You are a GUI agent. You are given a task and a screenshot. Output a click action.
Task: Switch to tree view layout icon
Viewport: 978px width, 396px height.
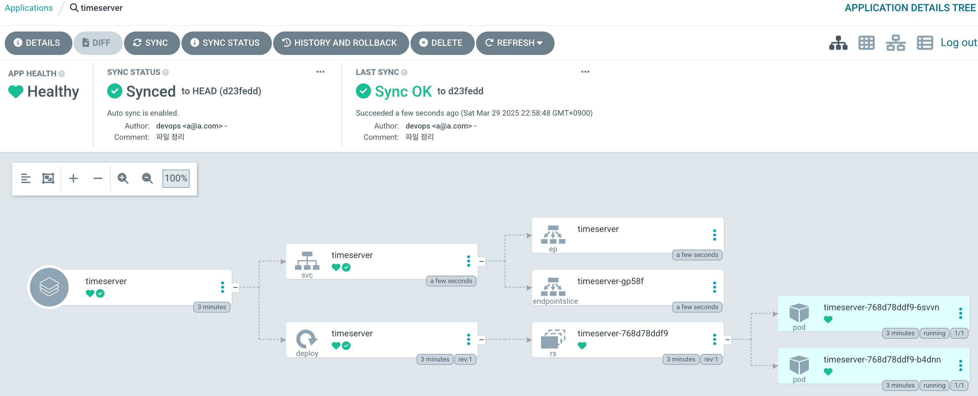(838, 43)
